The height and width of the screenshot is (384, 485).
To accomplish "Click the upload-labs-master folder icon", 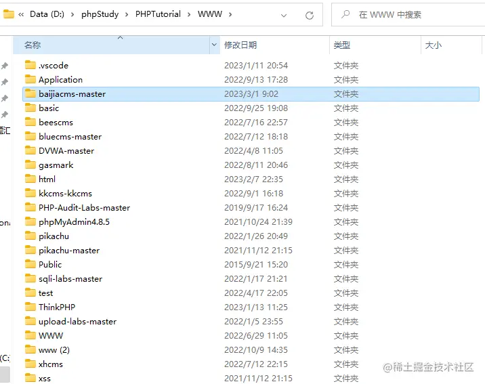I will 30,321.
